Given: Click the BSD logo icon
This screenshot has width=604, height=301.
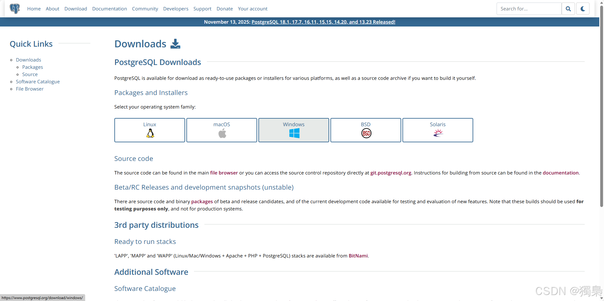Looking at the screenshot, I should (366, 133).
